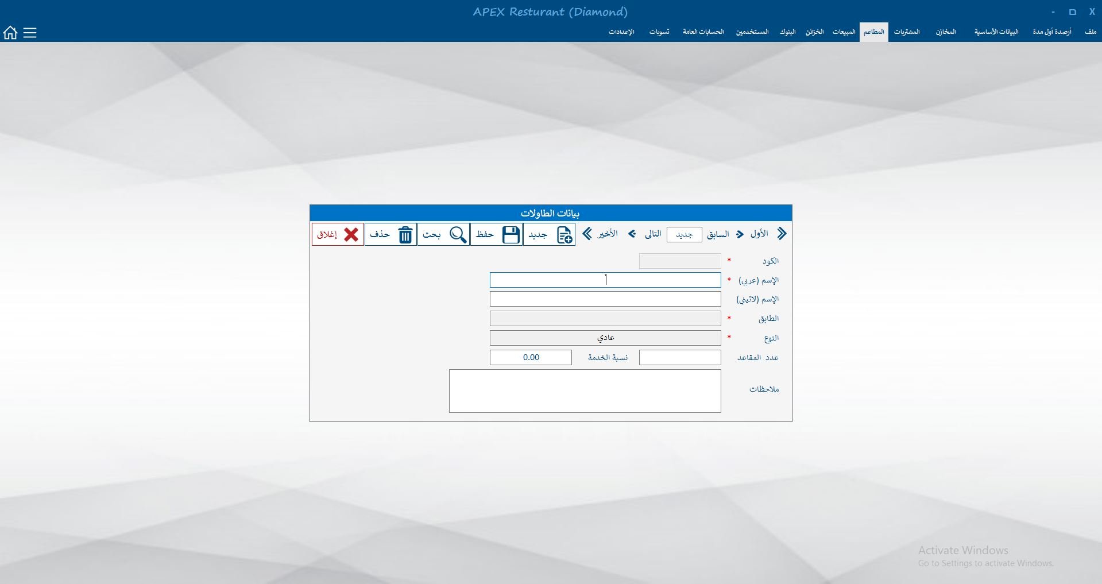Open the الإعدادات settings menu
The height and width of the screenshot is (584, 1102).
point(621,32)
